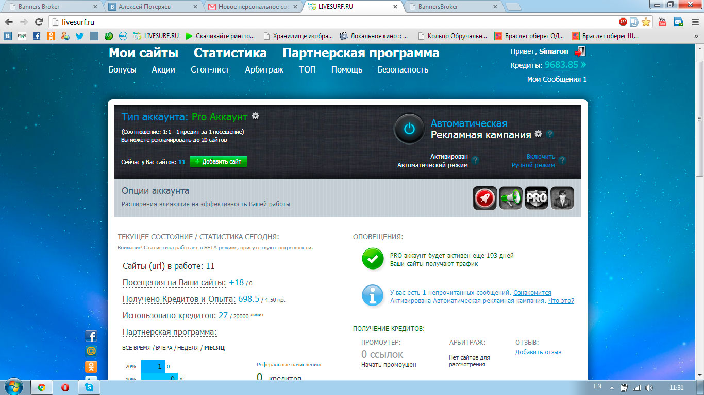The width and height of the screenshot is (704, 395).
Task: Open the Facebook bookmark in bookmarks bar
Action: pos(36,36)
